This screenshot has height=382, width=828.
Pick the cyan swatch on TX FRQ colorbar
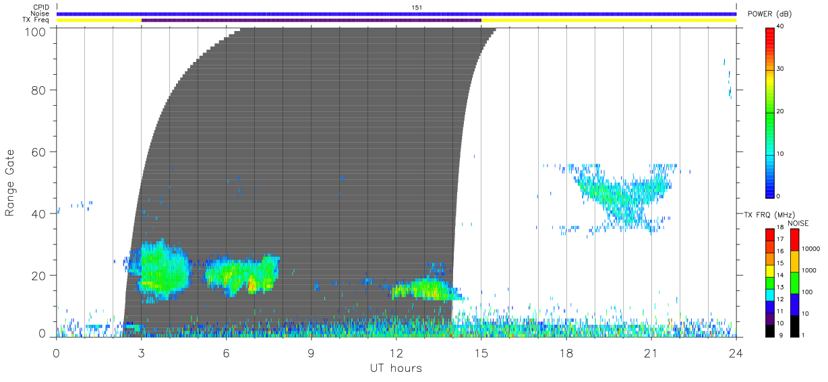click(770, 294)
